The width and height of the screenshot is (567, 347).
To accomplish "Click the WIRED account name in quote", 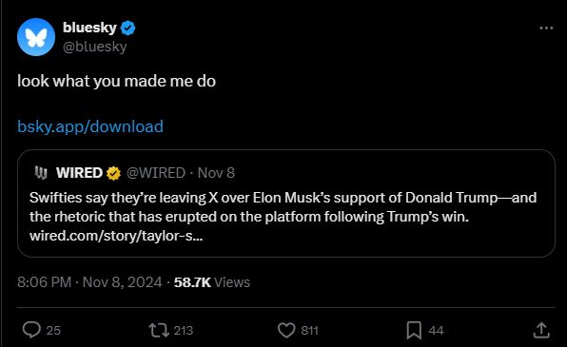I will point(79,173).
